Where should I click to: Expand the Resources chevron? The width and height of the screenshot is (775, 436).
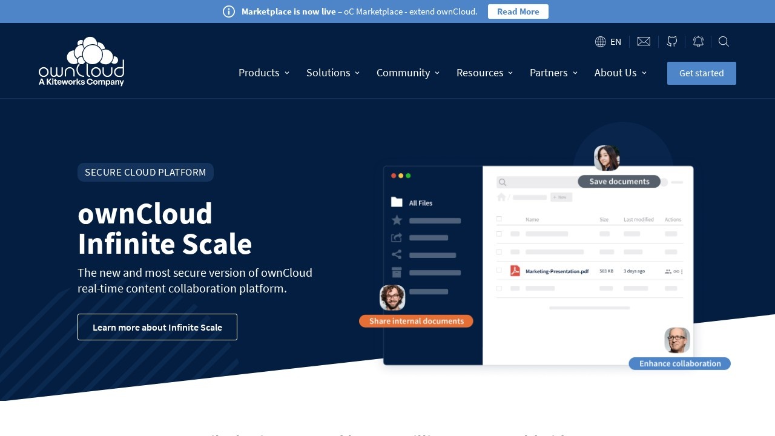(510, 73)
